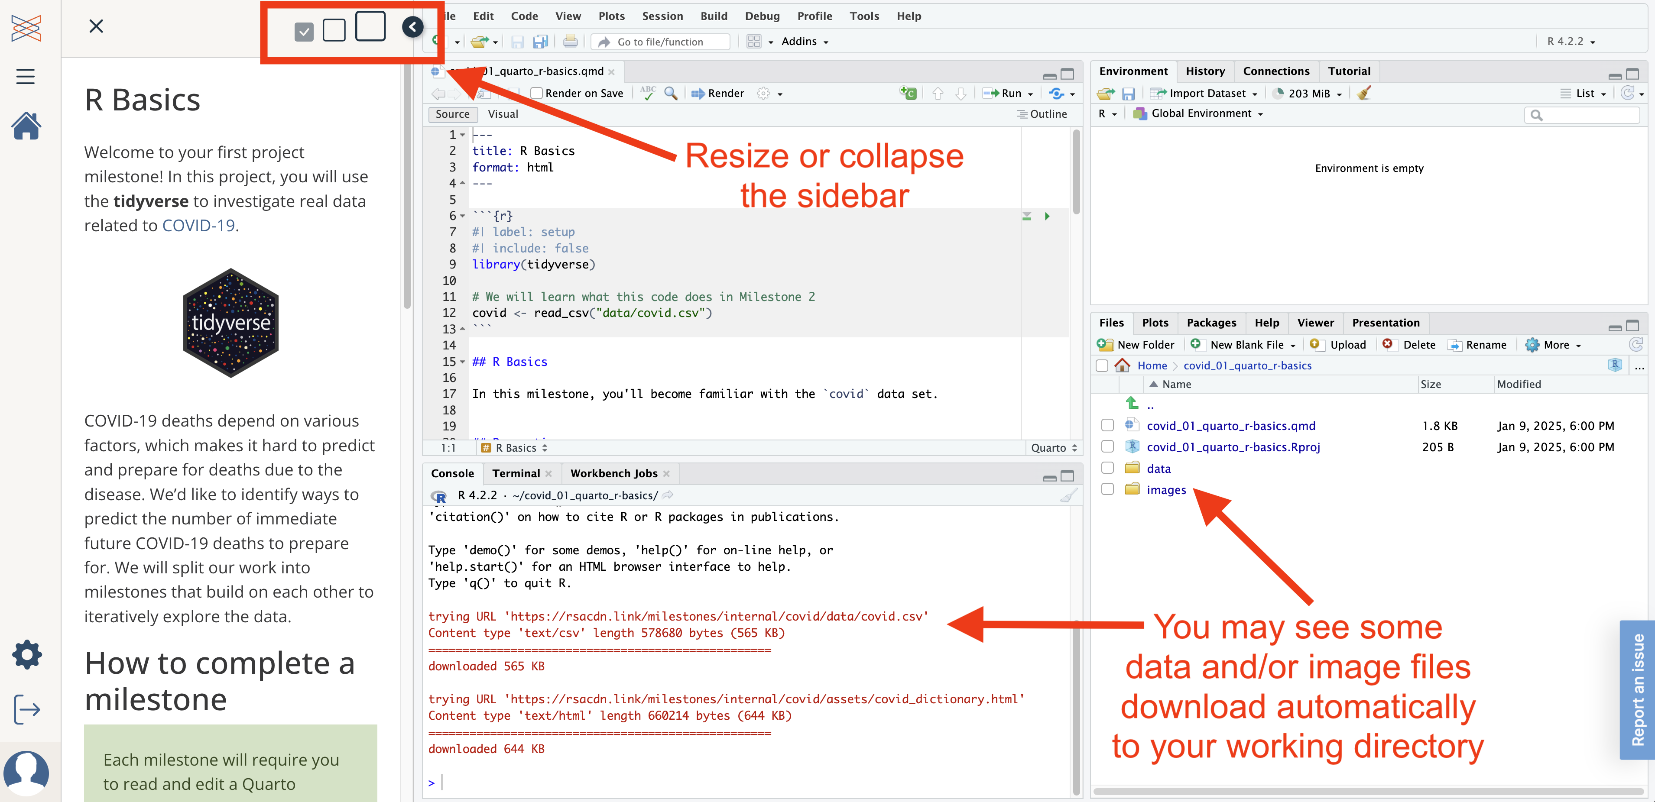This screenshot has height=802, width=1655.
Task: Click the home icon in left sidebar
Action: [26, 126]
